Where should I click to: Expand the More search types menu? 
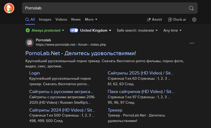(x=91, y=20)
